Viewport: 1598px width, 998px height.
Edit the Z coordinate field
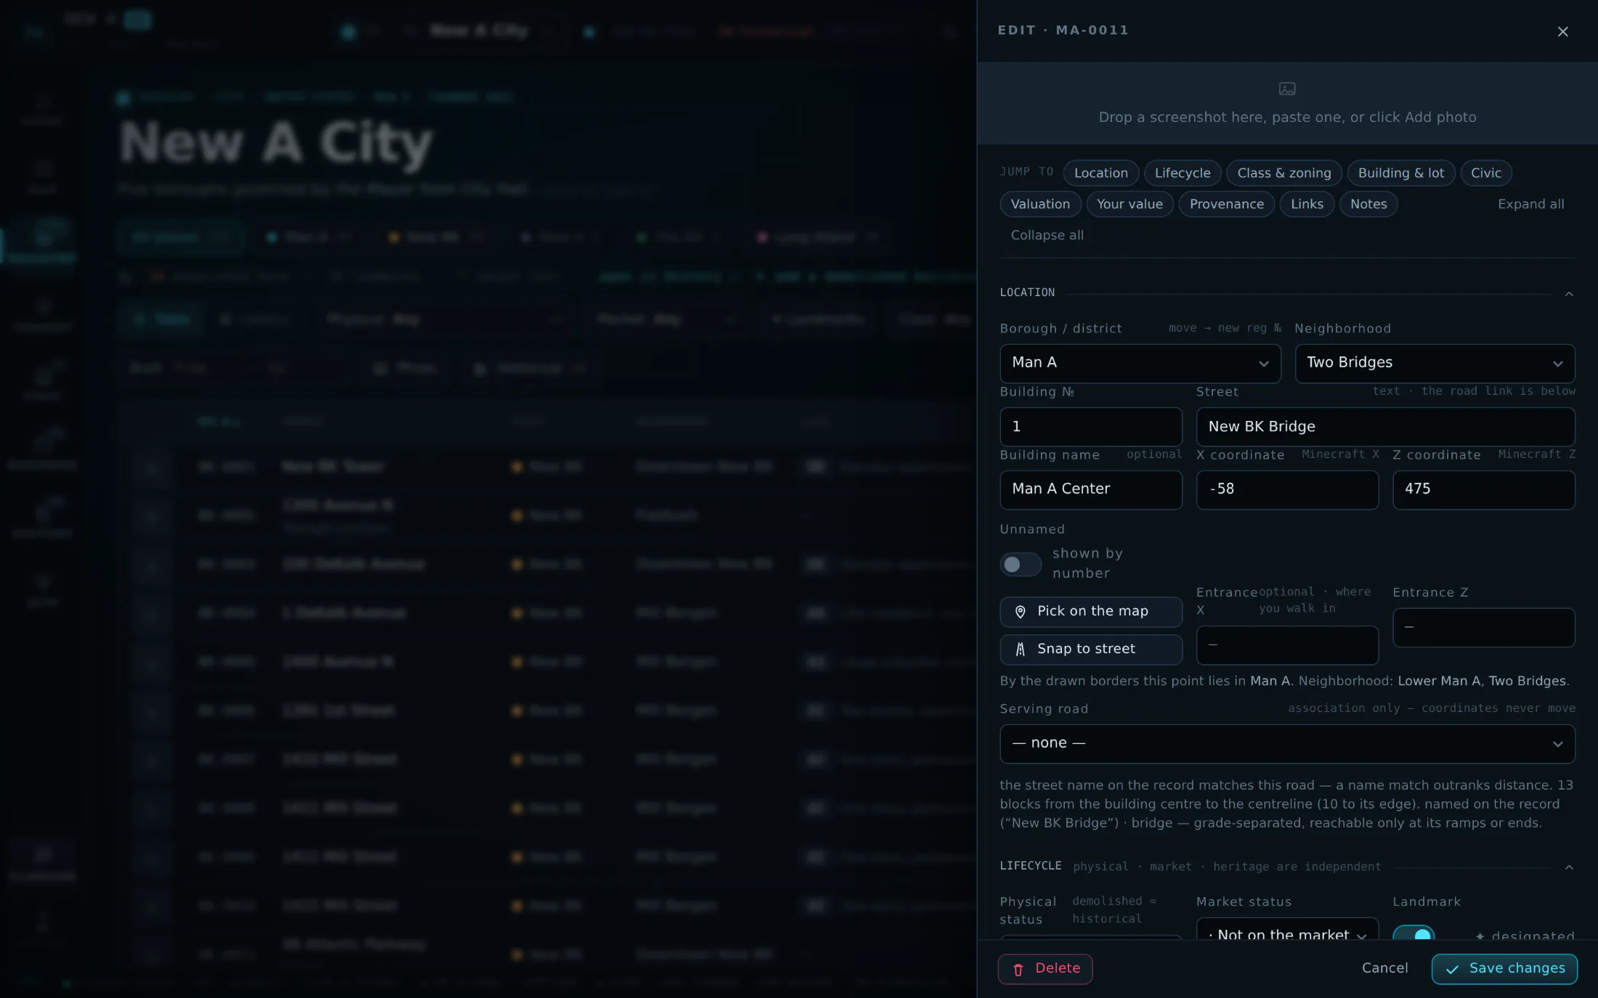point(1483,489)
